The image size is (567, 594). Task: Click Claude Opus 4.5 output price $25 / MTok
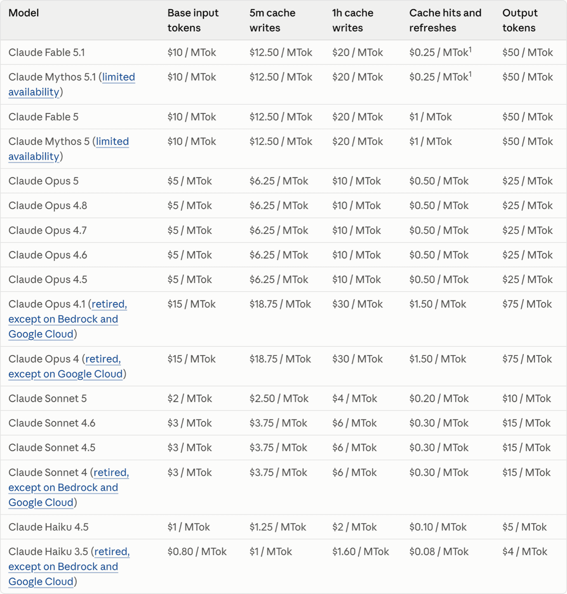(x=527, y=279)
